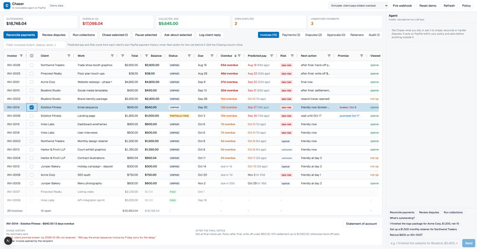Open the Overdue column filter icon
This screenshot has width=477, height=249.
pos(240,56)
